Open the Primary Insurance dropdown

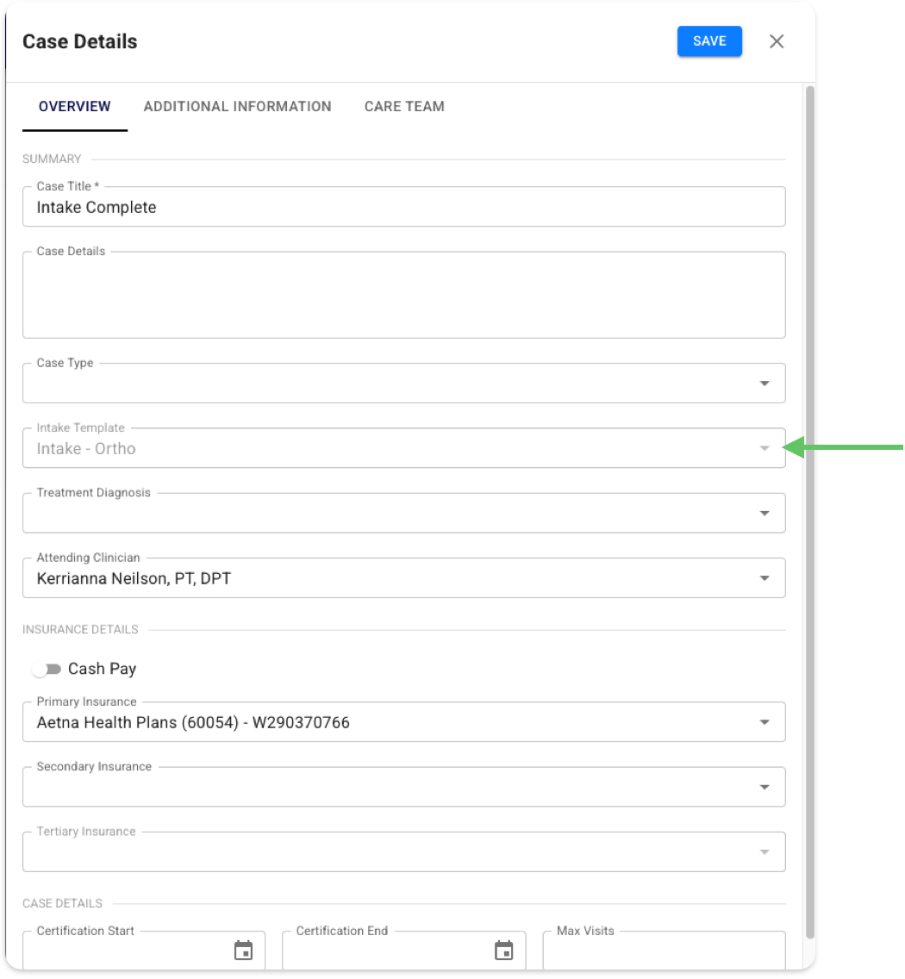pyautogui.click(x=764, y=722)
